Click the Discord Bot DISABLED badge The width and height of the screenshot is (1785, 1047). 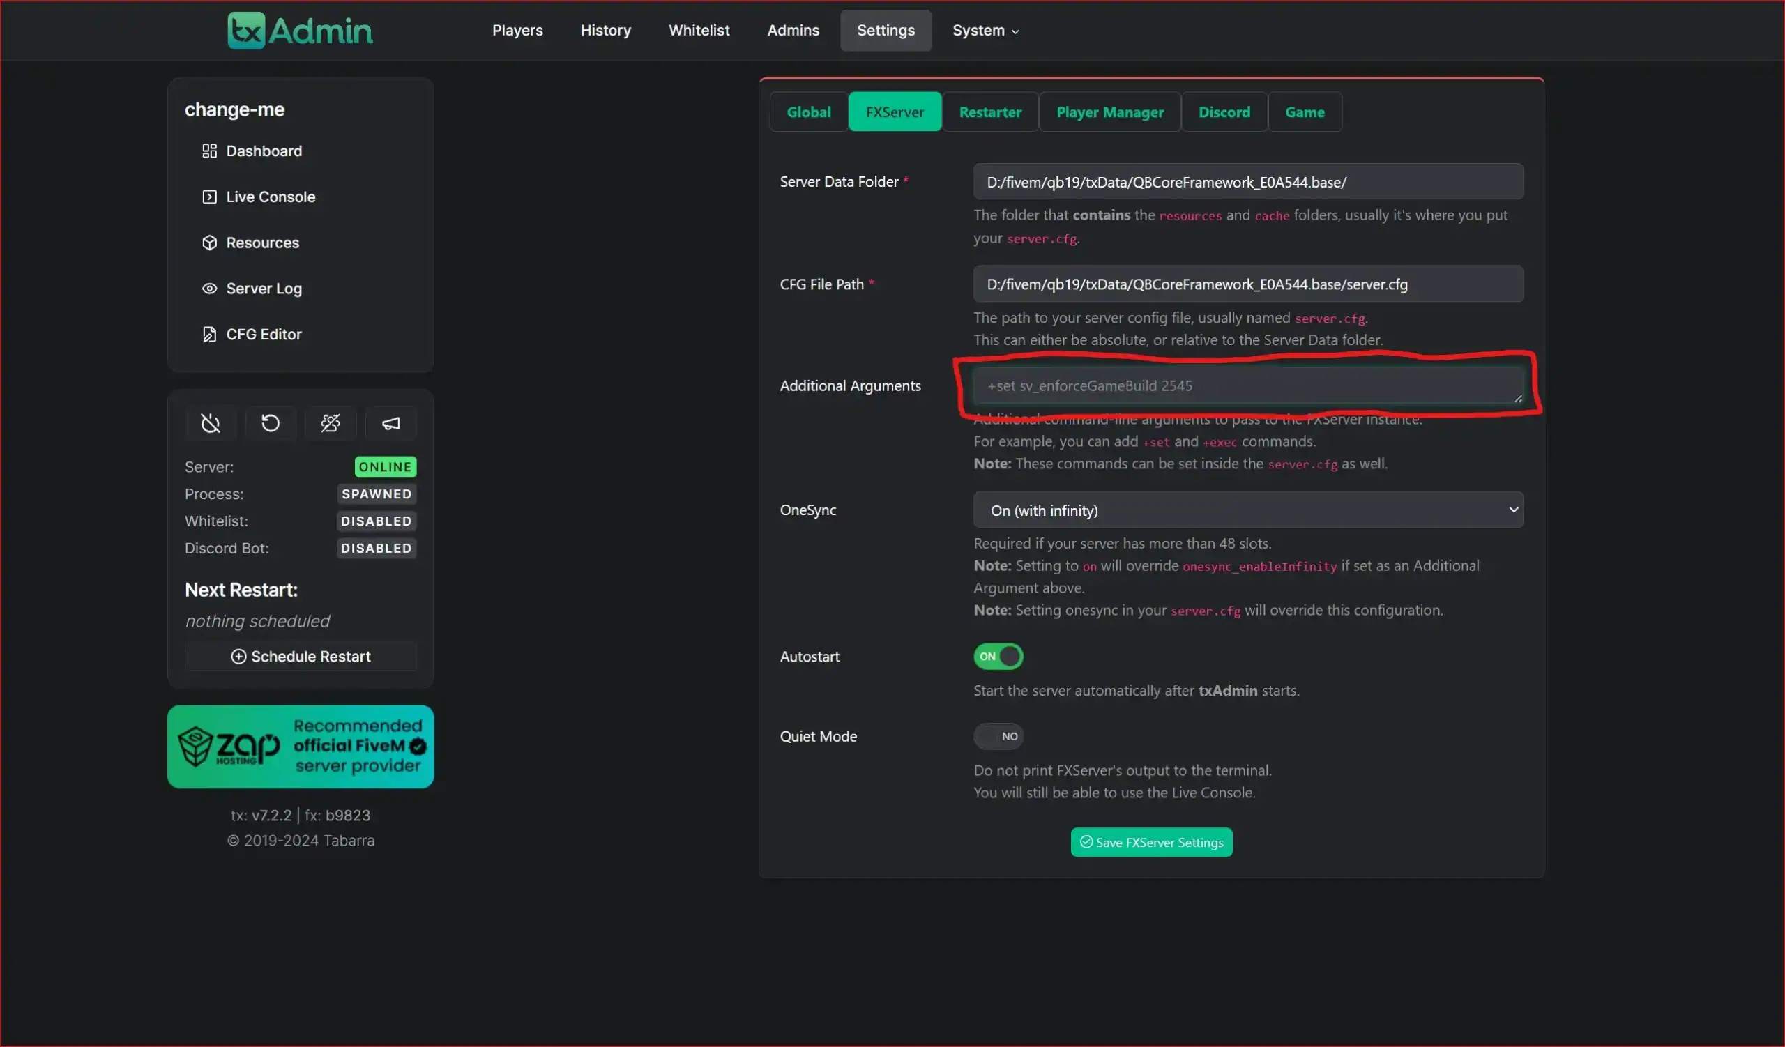coord(376,548)
